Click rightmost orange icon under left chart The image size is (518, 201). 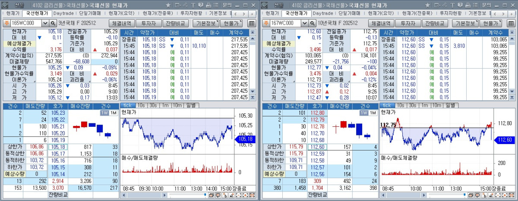pos(253,195)
